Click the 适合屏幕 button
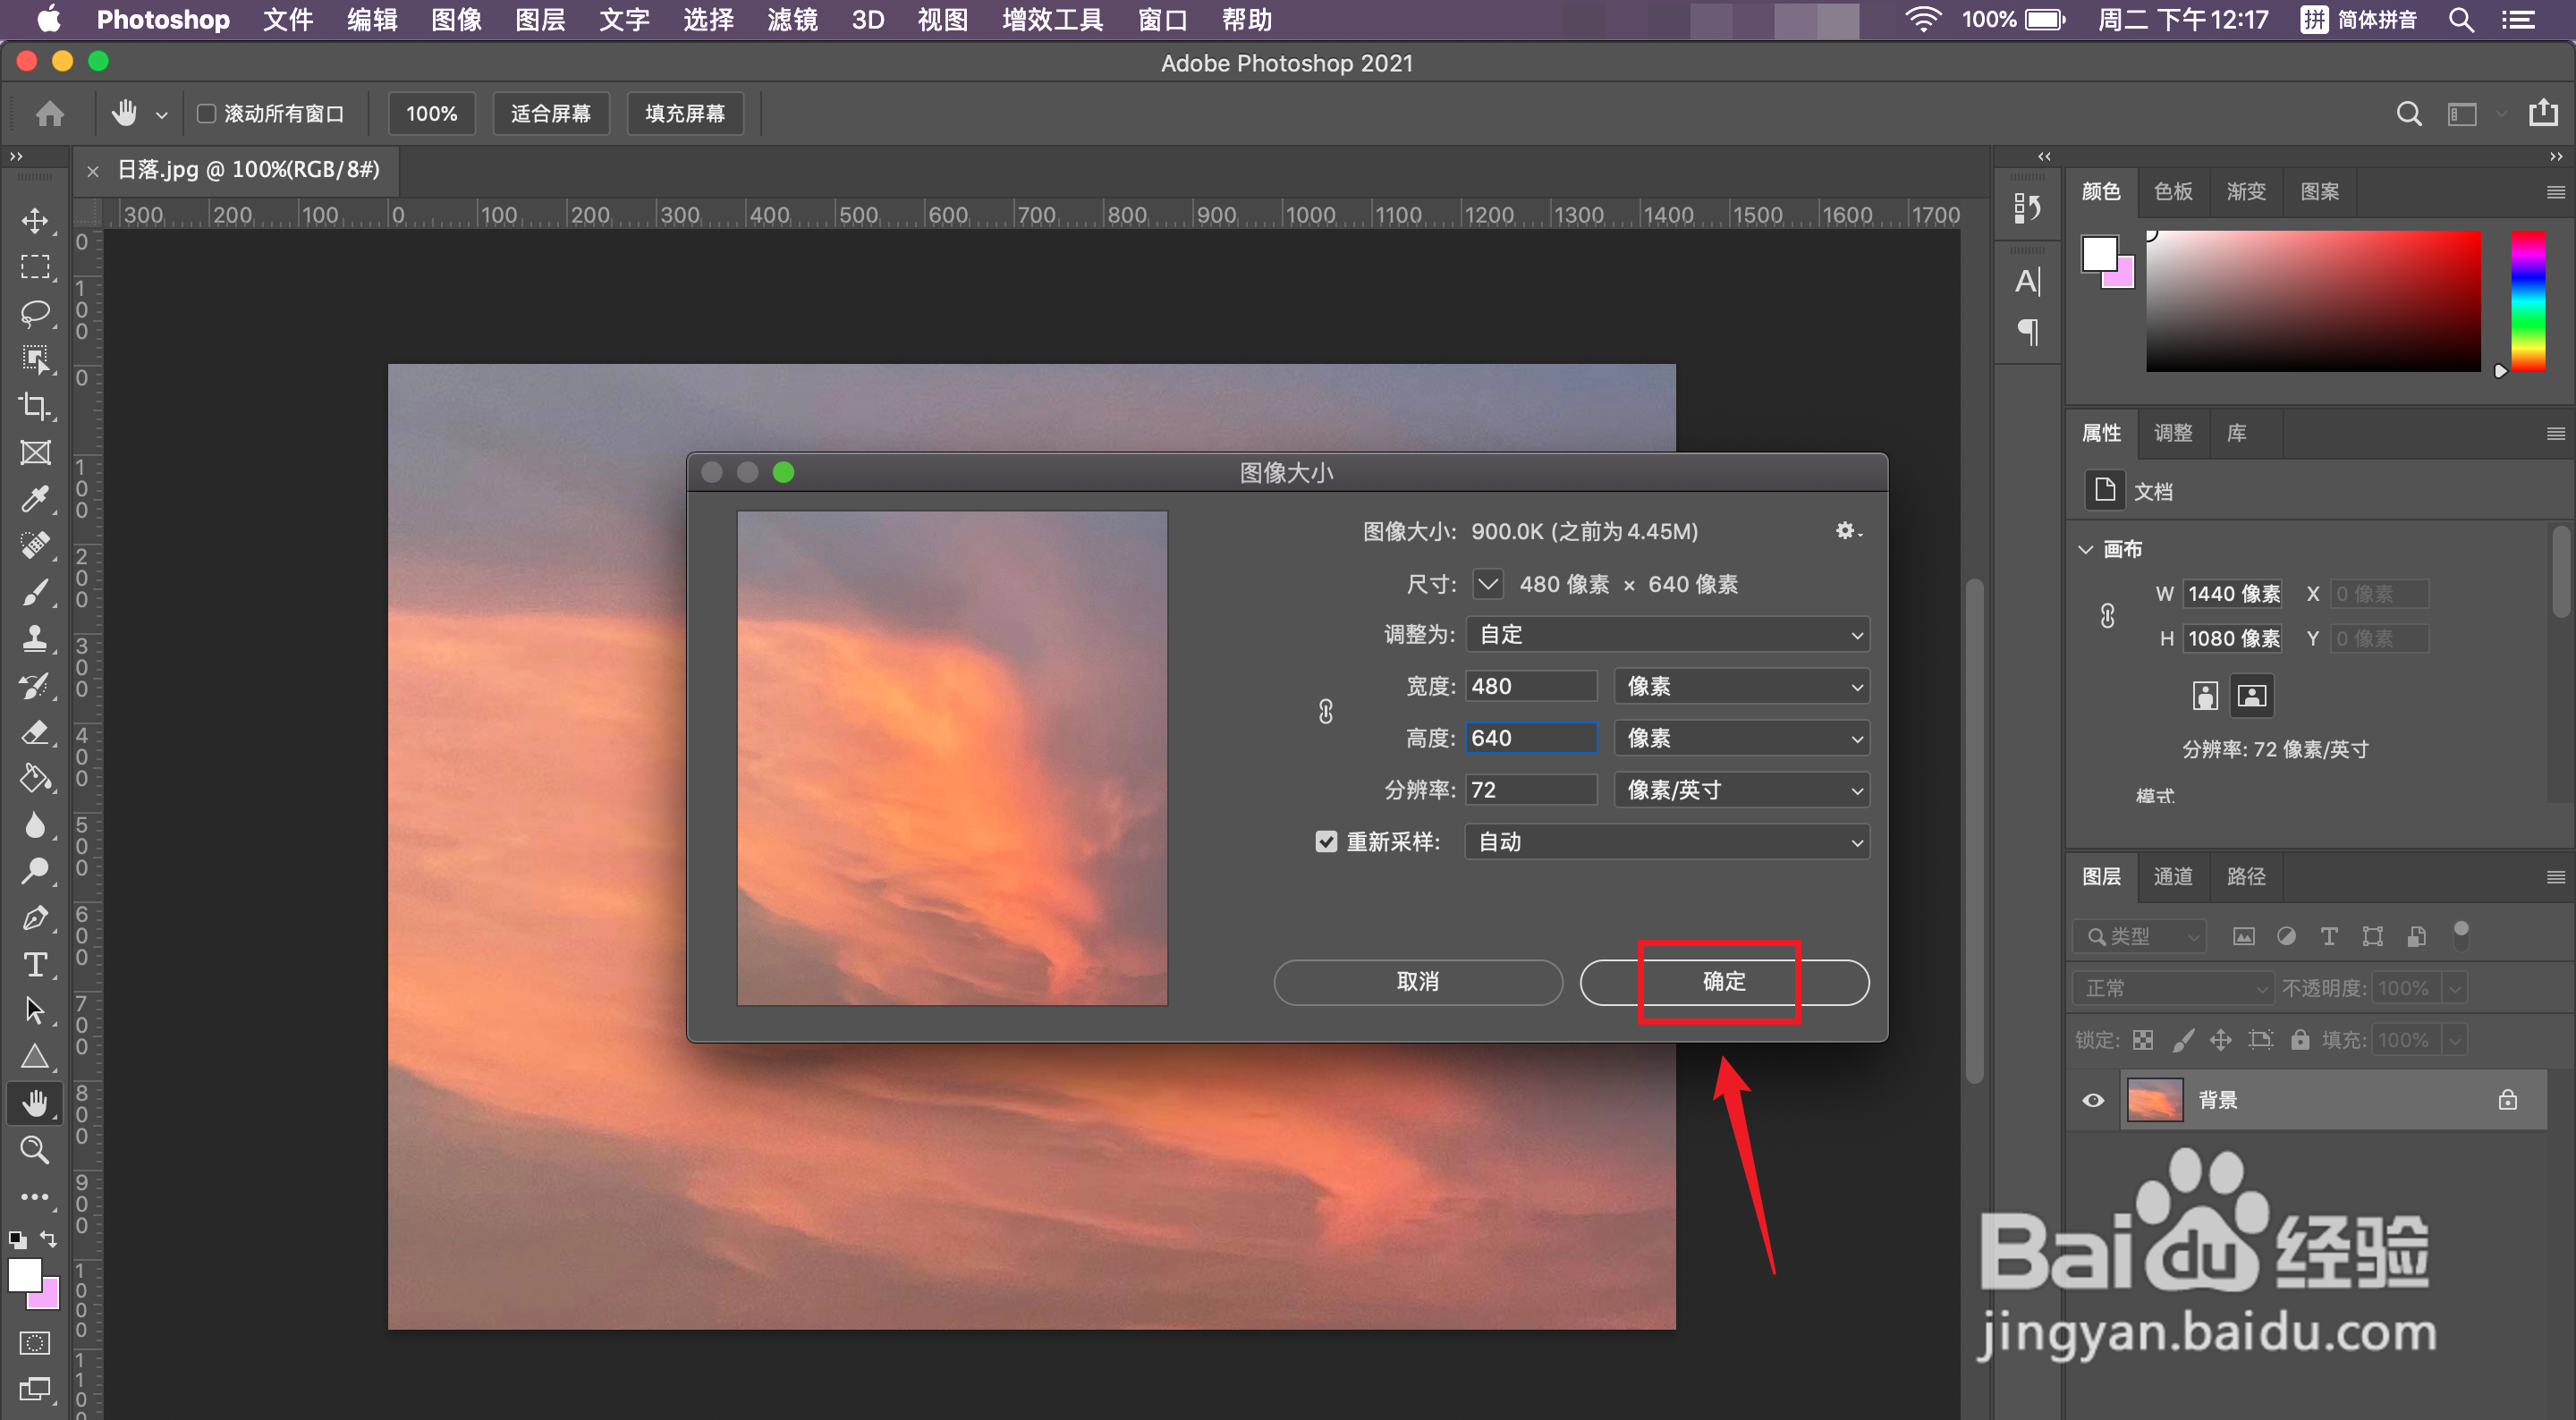This screenshot has width=2576, height=1420. 550,113
